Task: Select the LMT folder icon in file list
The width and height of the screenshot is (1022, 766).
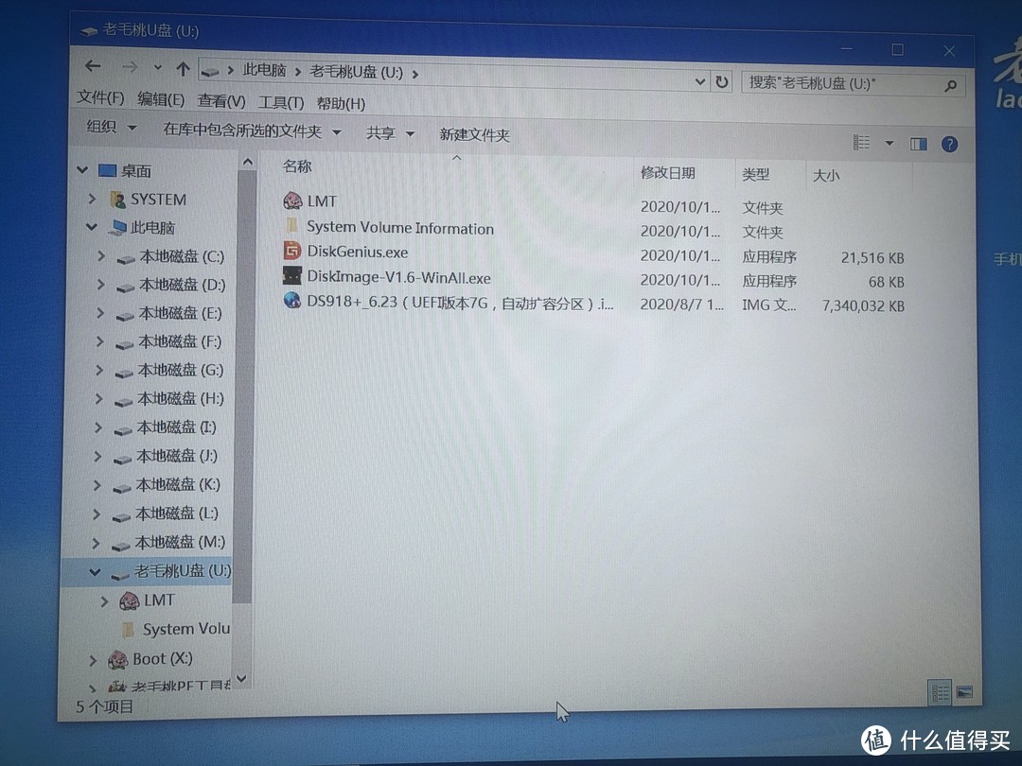Action: pyautogui.click(x=292, y=200)
